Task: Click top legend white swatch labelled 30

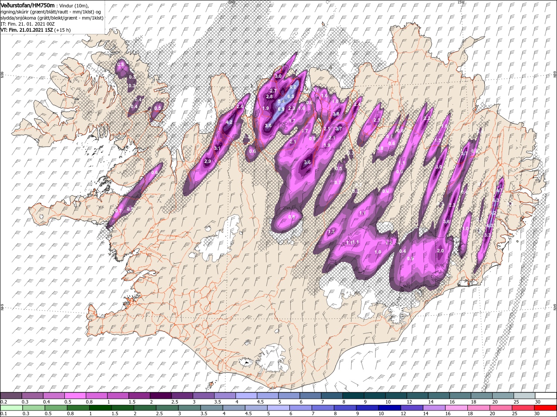Action: tap(546, 396)
